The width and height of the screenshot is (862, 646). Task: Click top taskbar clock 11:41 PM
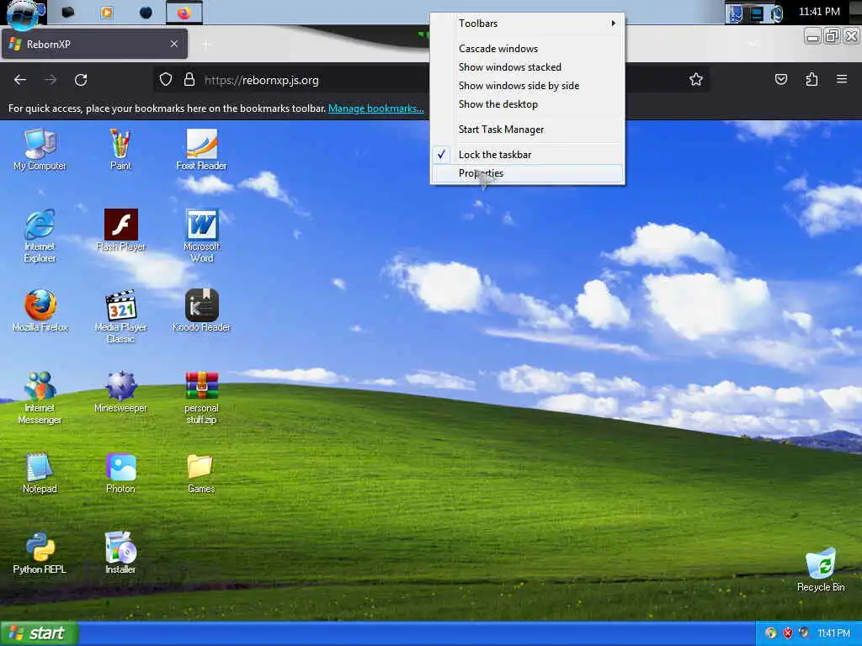[x=819, y=12]
